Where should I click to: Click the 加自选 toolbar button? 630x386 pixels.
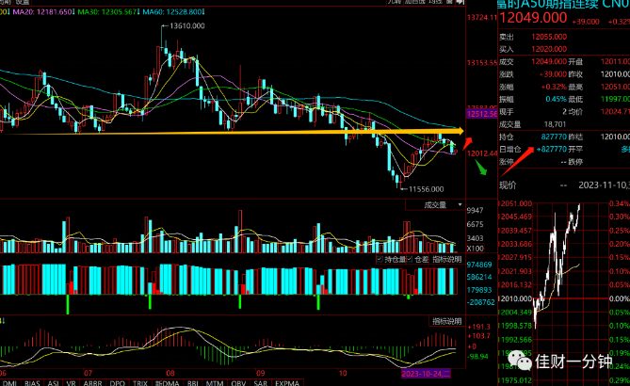(x=414, y=2)
